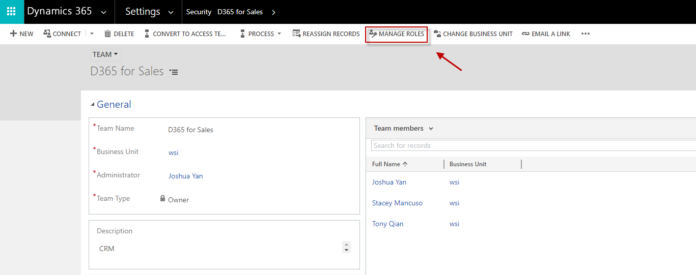This screenshot has width=696, height=275.
Task: Open the Settings navigation area
Action: [x=143, y=11]
